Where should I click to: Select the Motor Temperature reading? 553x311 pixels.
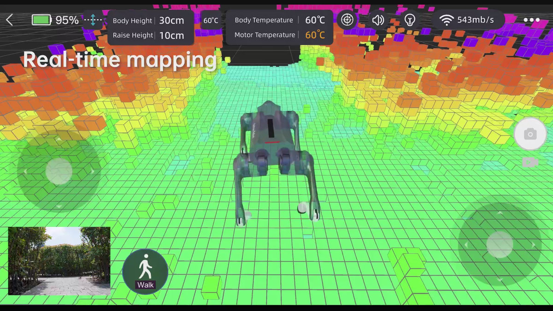click(x=279, y=35)
